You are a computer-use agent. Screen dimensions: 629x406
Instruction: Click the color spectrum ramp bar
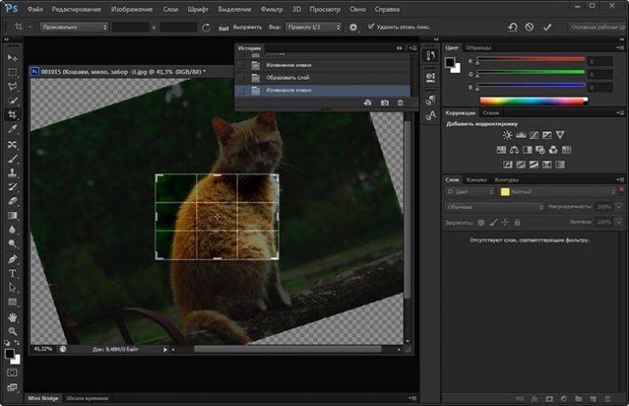point(531,100)
